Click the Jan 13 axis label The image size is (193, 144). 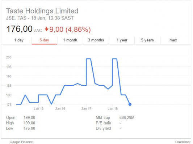pos(38,108)
